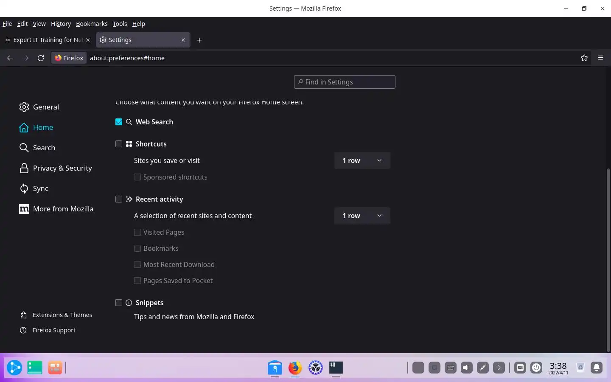The image size is (611, 382).
Task: Open notification bell in taskbar
Action: tap(597, 368)
